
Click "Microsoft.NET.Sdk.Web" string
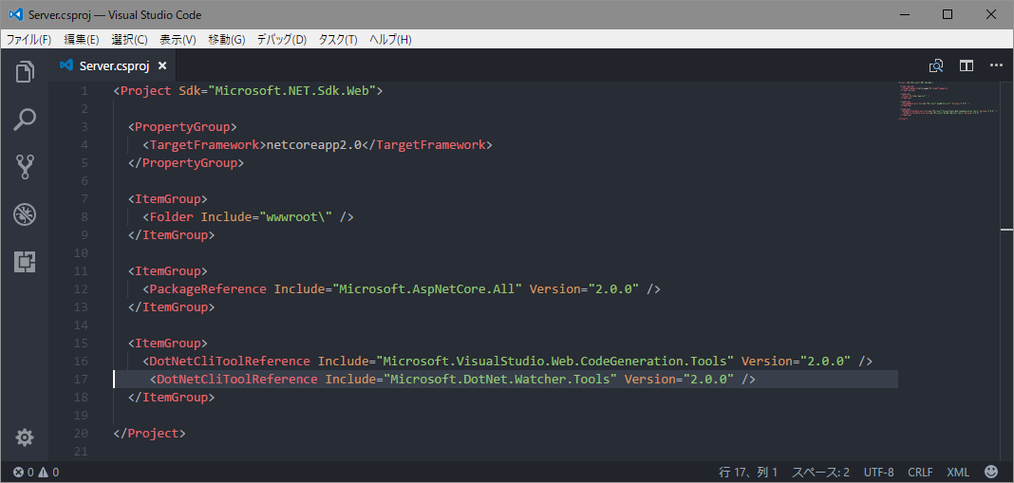[292, 91]
